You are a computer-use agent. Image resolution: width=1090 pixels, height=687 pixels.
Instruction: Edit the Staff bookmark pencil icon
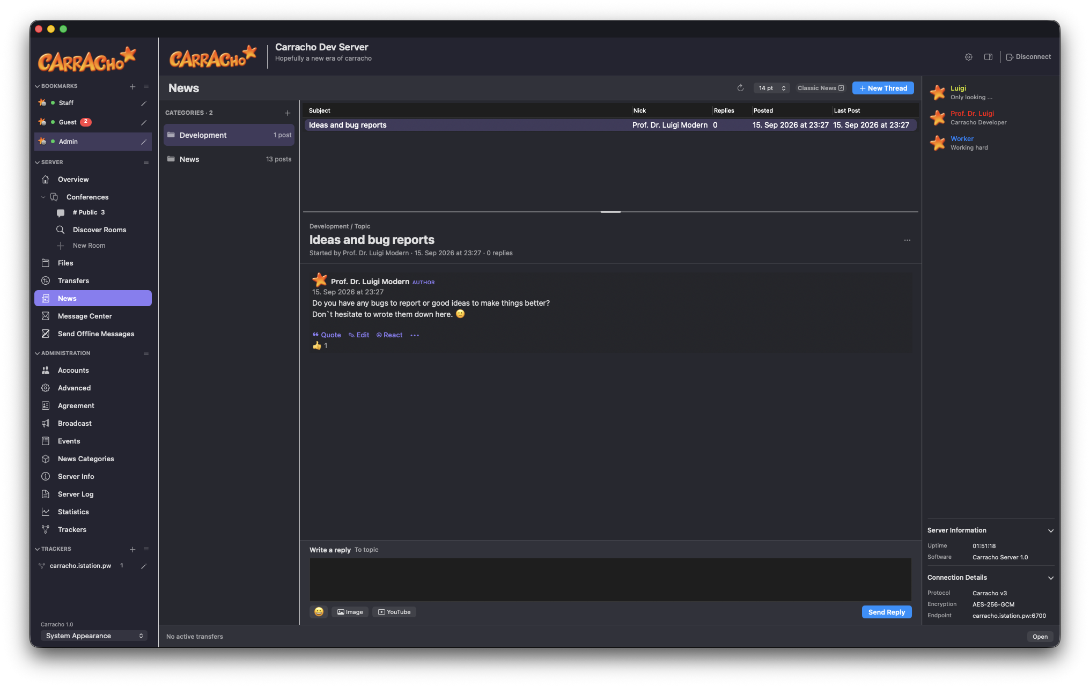(144, 103)
